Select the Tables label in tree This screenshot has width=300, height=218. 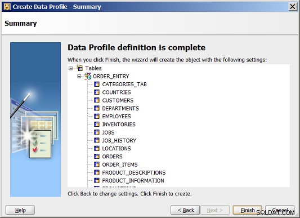click(93, 68)
